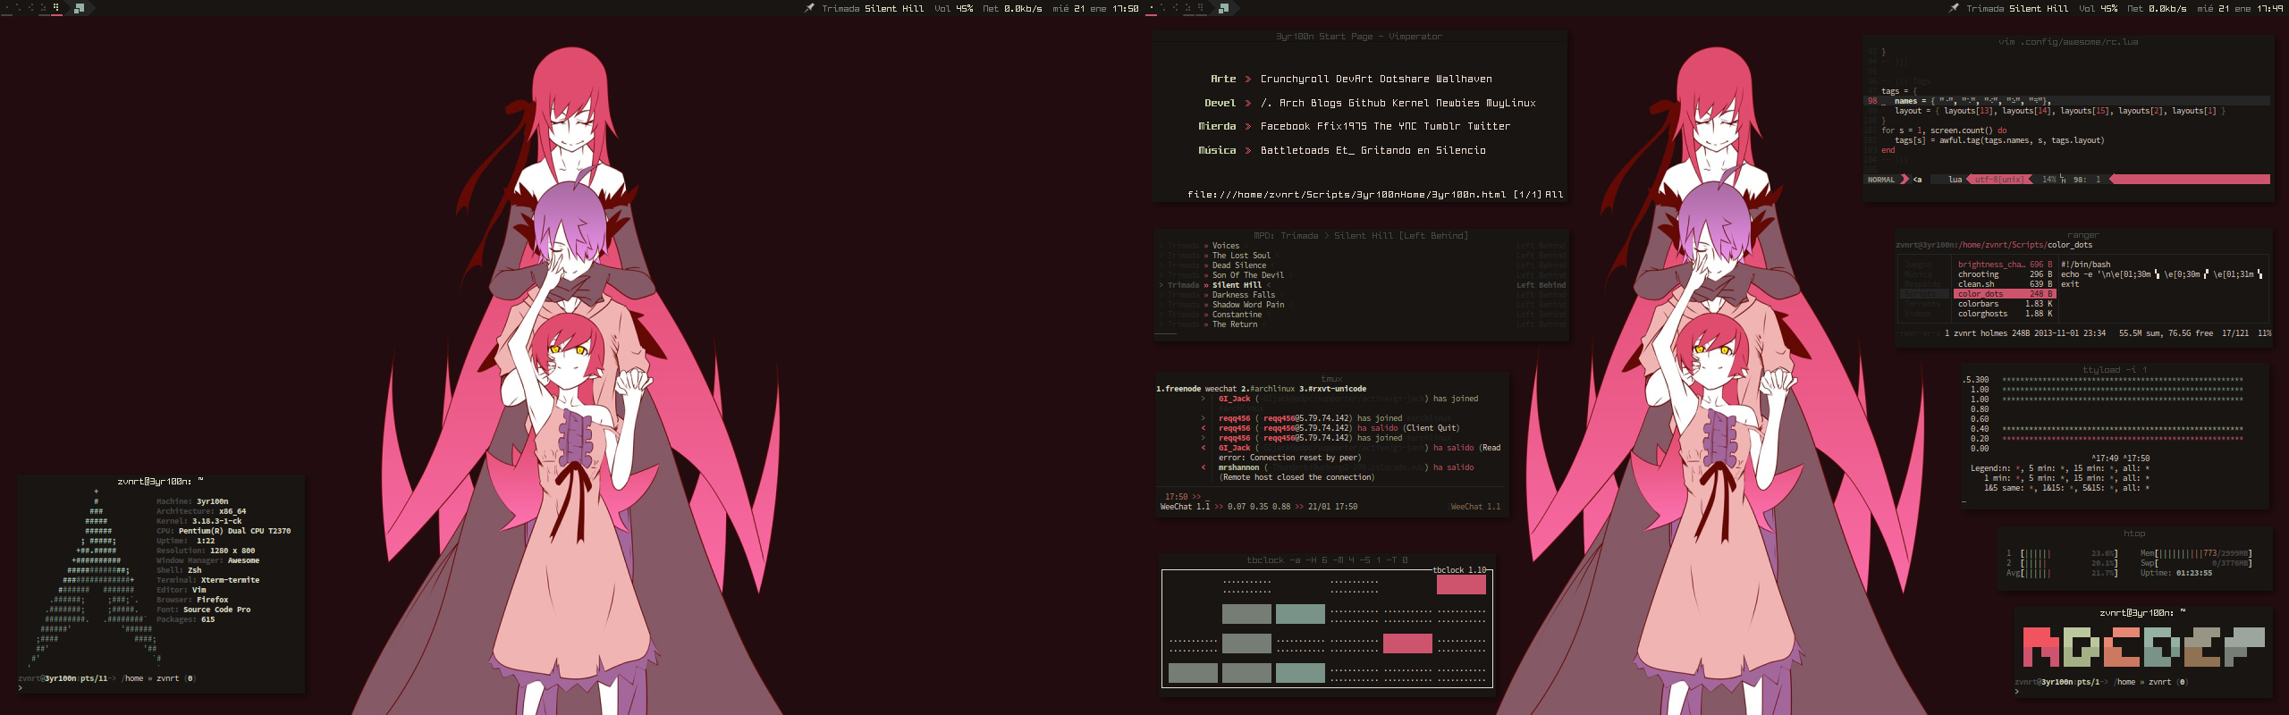Click the Scripts folder in ranger's parent column
Viewport: 2289px width, 715px height.
point(1925,294)
